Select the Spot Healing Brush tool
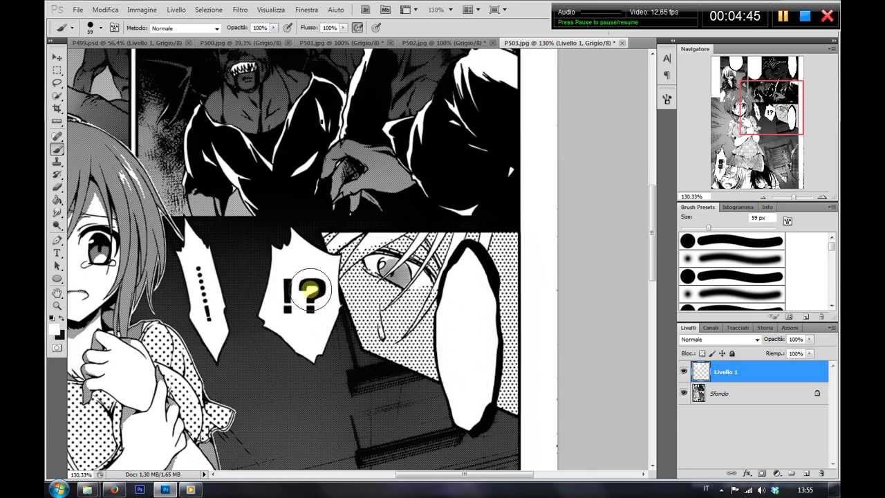 pos(57,136)
